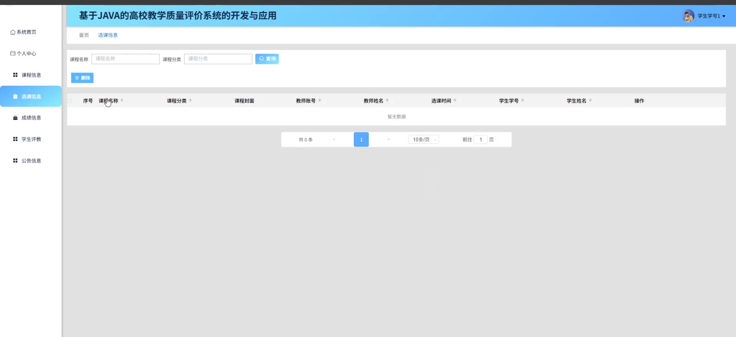Sort table by 课程分类 column arrows
The image size is (736, 337).
click(191, 100)
